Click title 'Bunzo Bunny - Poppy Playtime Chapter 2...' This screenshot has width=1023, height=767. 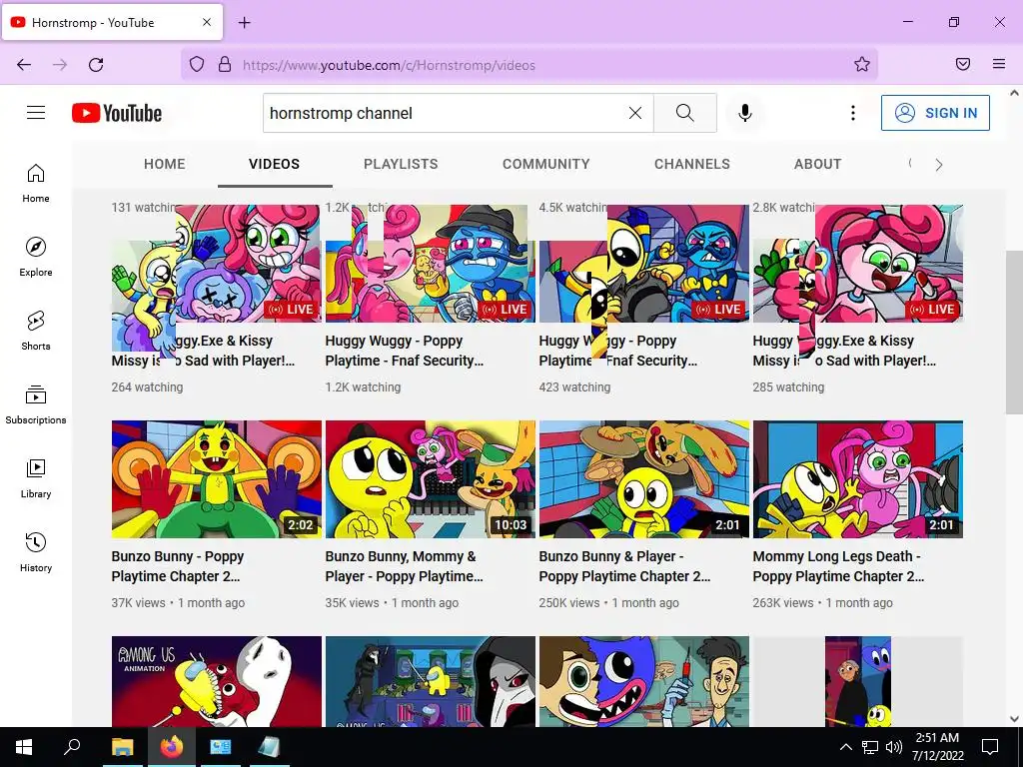coord(178,566)
